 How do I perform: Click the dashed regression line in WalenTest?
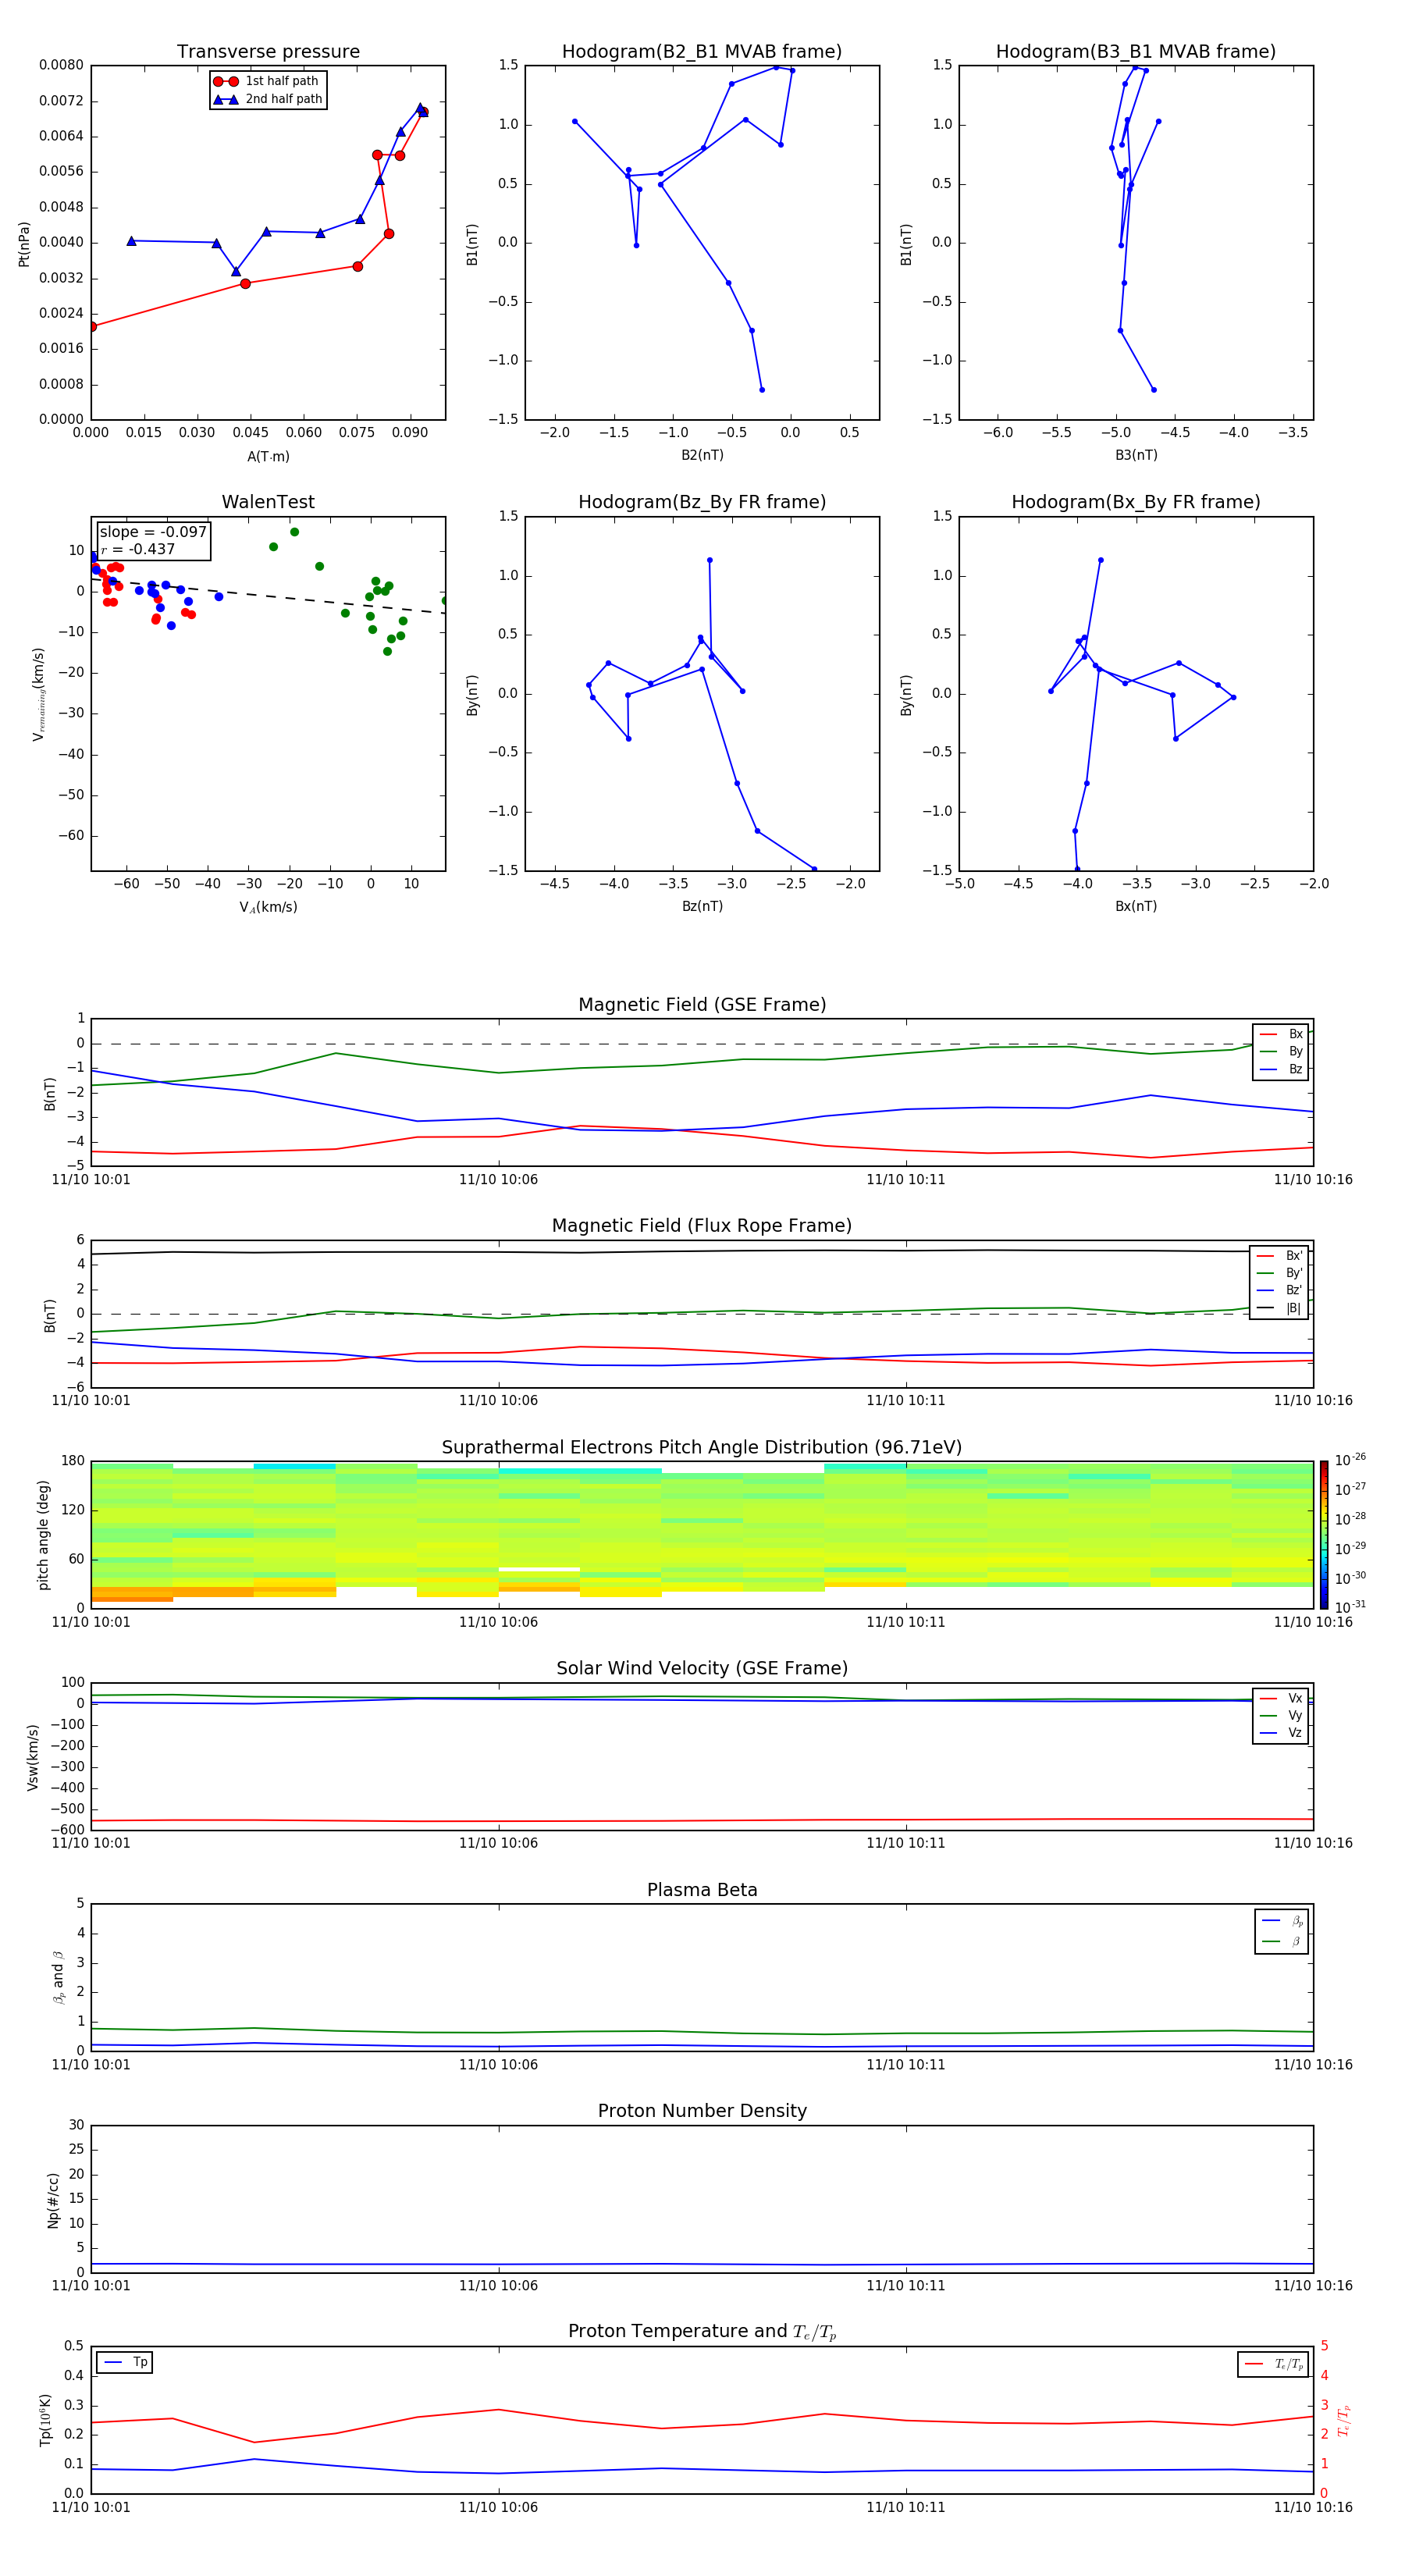point(268,595)
